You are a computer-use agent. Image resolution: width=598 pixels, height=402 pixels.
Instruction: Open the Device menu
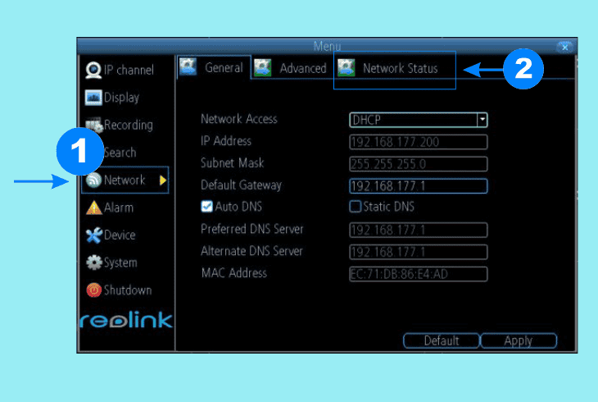(111, 235)
